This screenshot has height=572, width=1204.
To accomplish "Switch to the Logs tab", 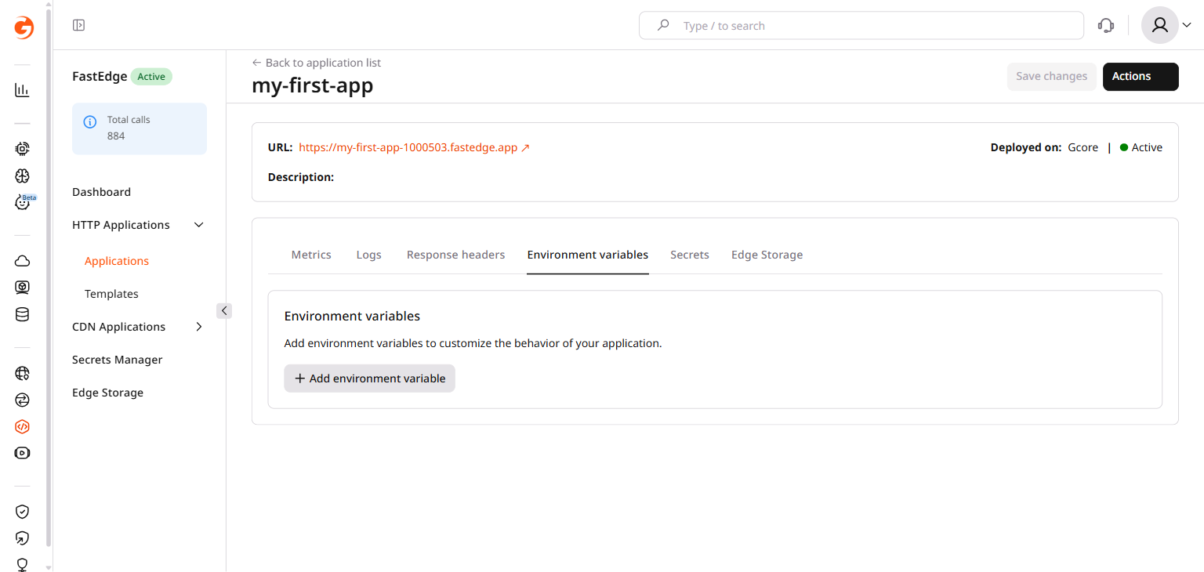I will 368,255.
